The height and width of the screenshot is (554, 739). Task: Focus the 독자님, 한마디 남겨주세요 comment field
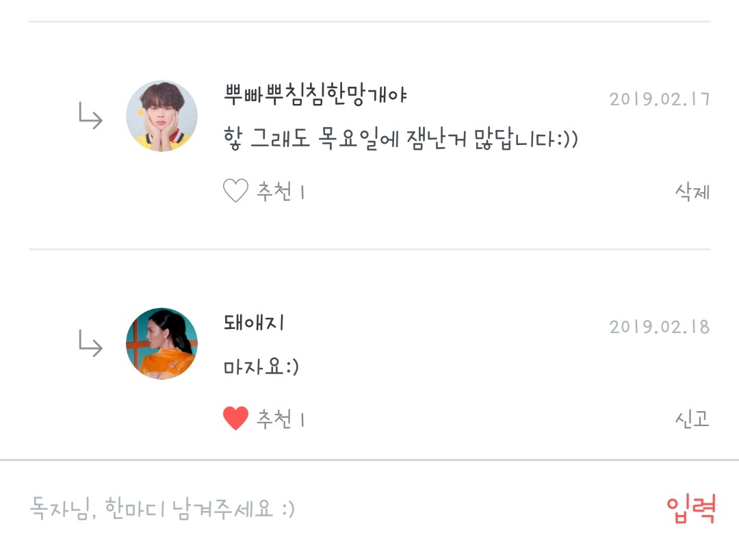(274, 509)
